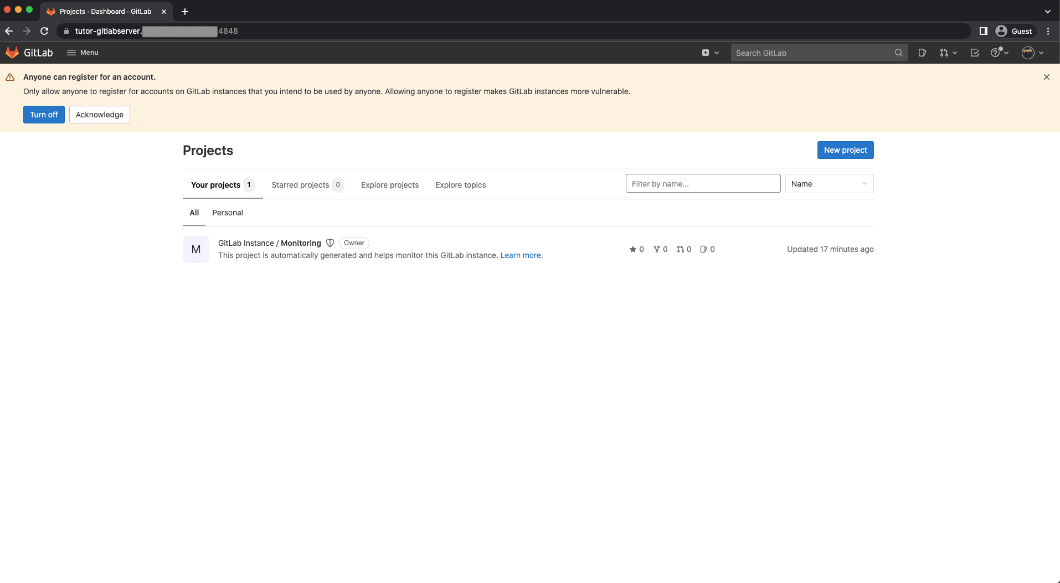The width and height of the screenshot is (1060, 583).
Task: Click the Monitoring project M avatar
Action: tap(196, 249)
